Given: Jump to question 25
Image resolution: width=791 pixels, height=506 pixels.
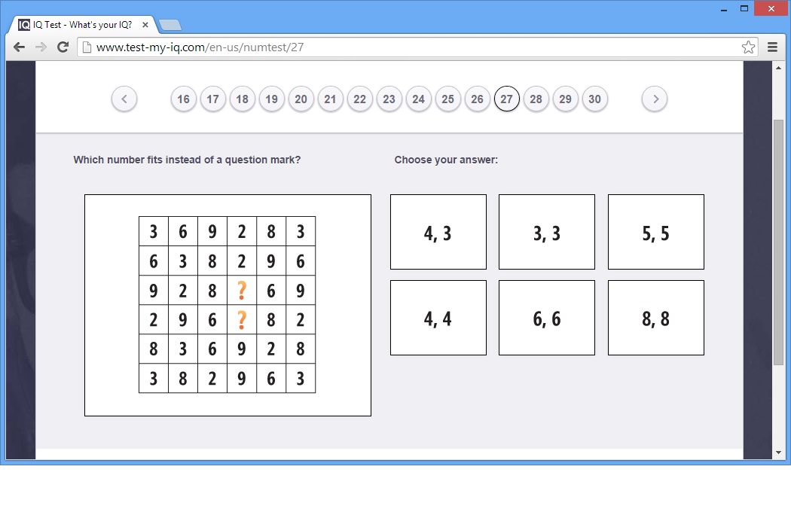Looking at the screenshot, I should click(x=448, y=99).
